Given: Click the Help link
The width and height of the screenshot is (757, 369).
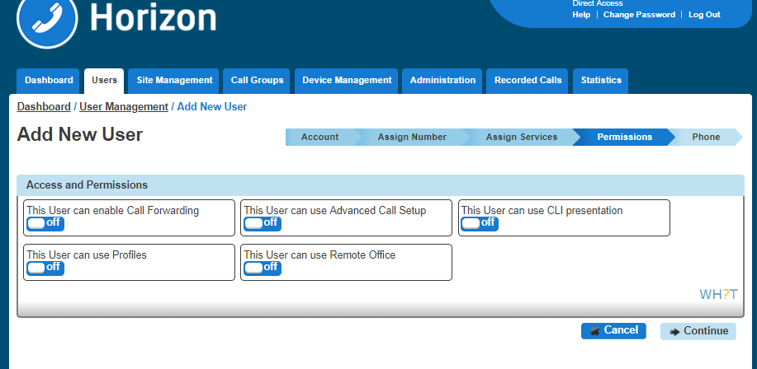Looking at the screenshot, I should tap(581, 15).
